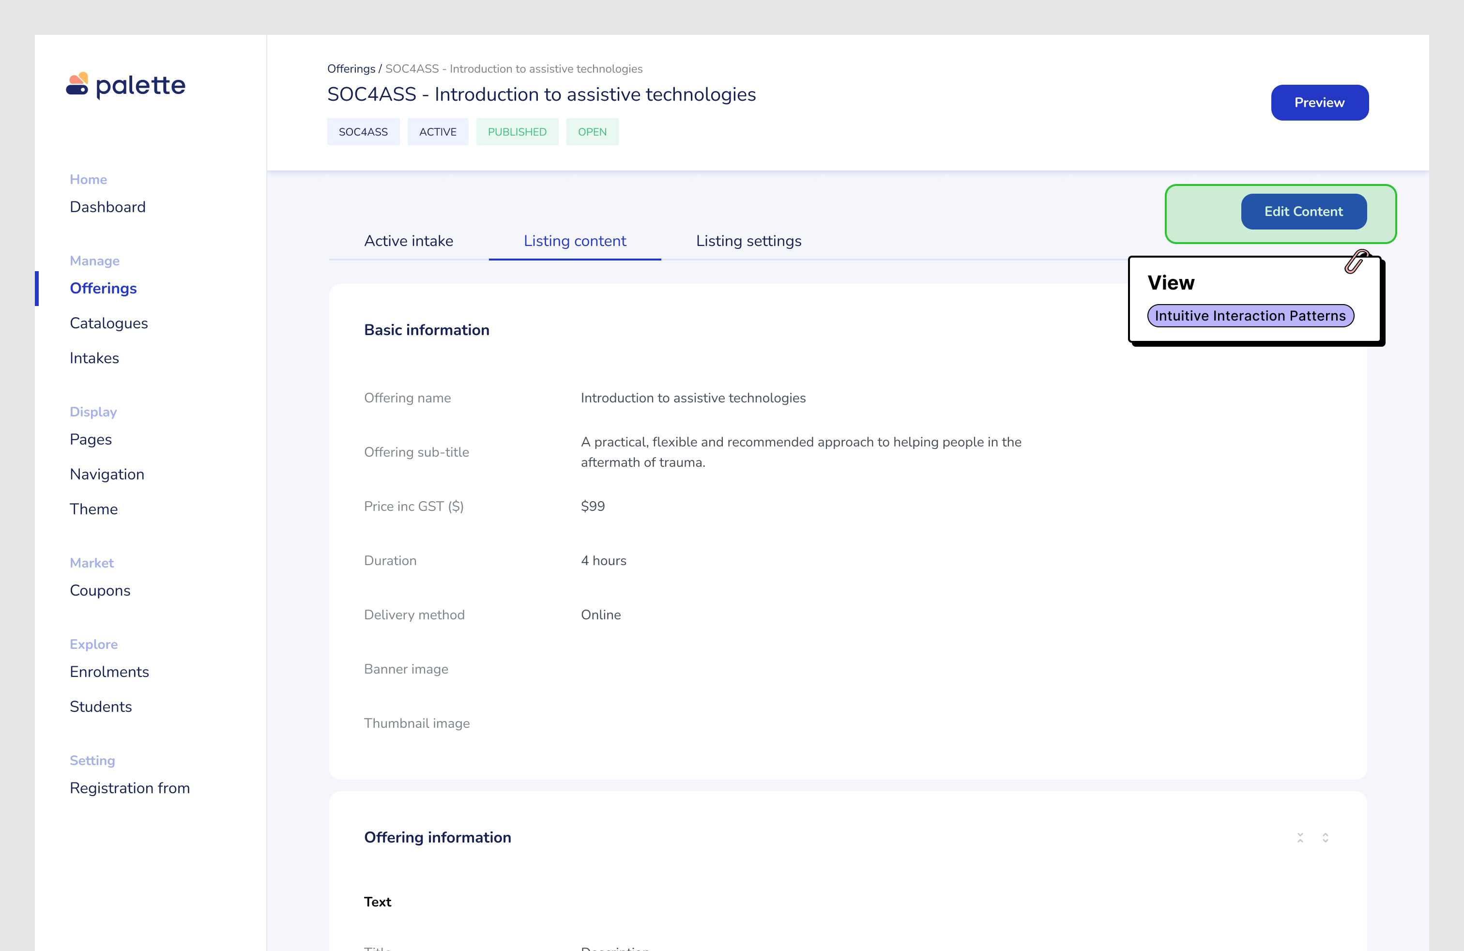Click the Text subheading under Offering information
Viewport: 1464px width, 951px height.
coord(377,902)
